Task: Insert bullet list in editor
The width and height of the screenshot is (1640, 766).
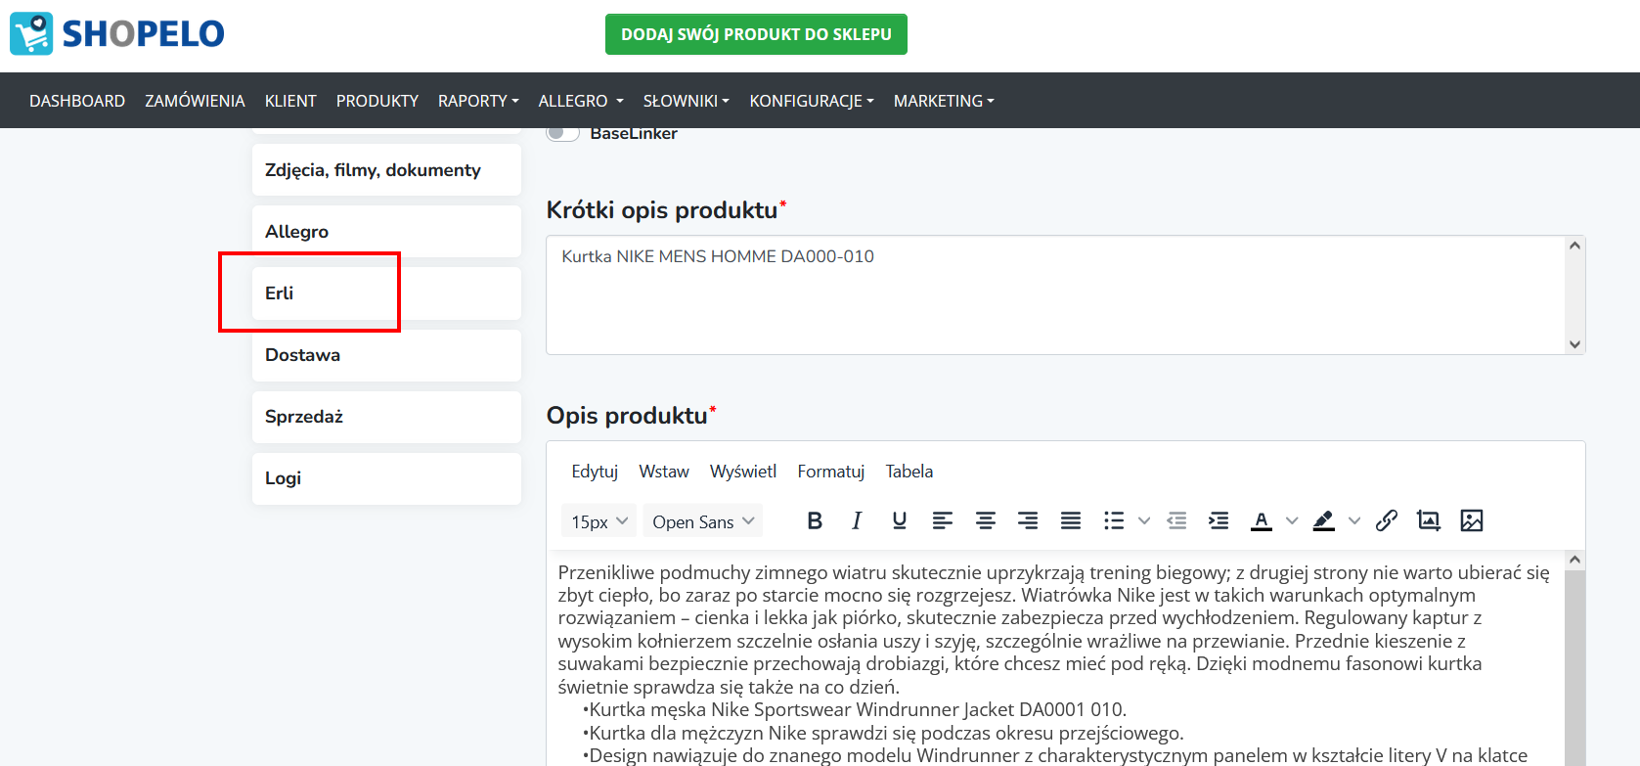Action: (x=1114, y=520)
